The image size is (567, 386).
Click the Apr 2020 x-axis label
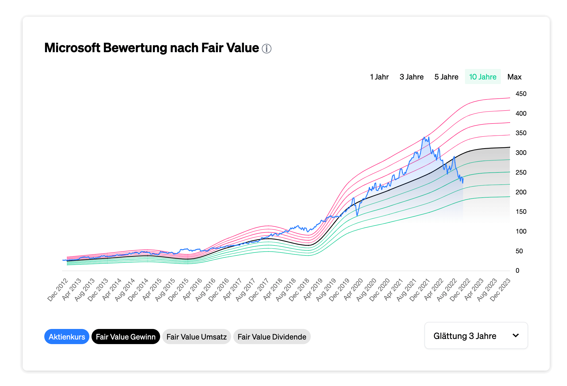tap(353, 289)
